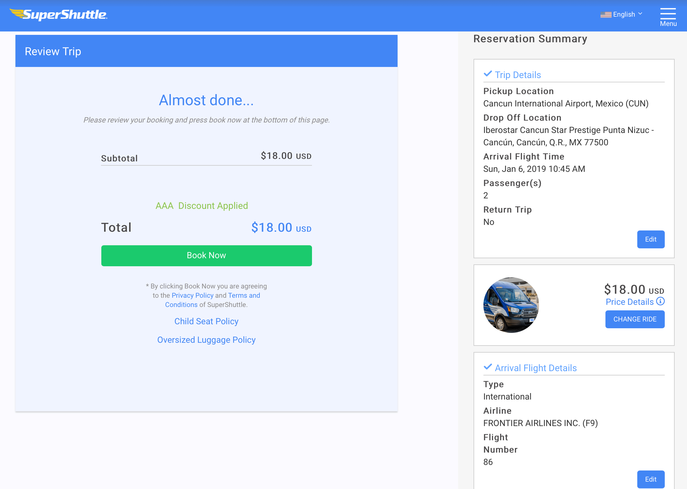Click the FRONTIER AIRLINES INC. (F9) text
Viewport: 687px width, 489px height.
pyautogui.click(x=541, y=423)
